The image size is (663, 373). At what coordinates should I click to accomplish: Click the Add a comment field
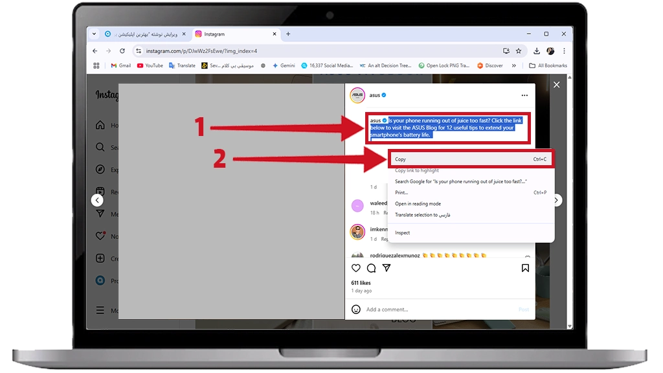point(440,310)
